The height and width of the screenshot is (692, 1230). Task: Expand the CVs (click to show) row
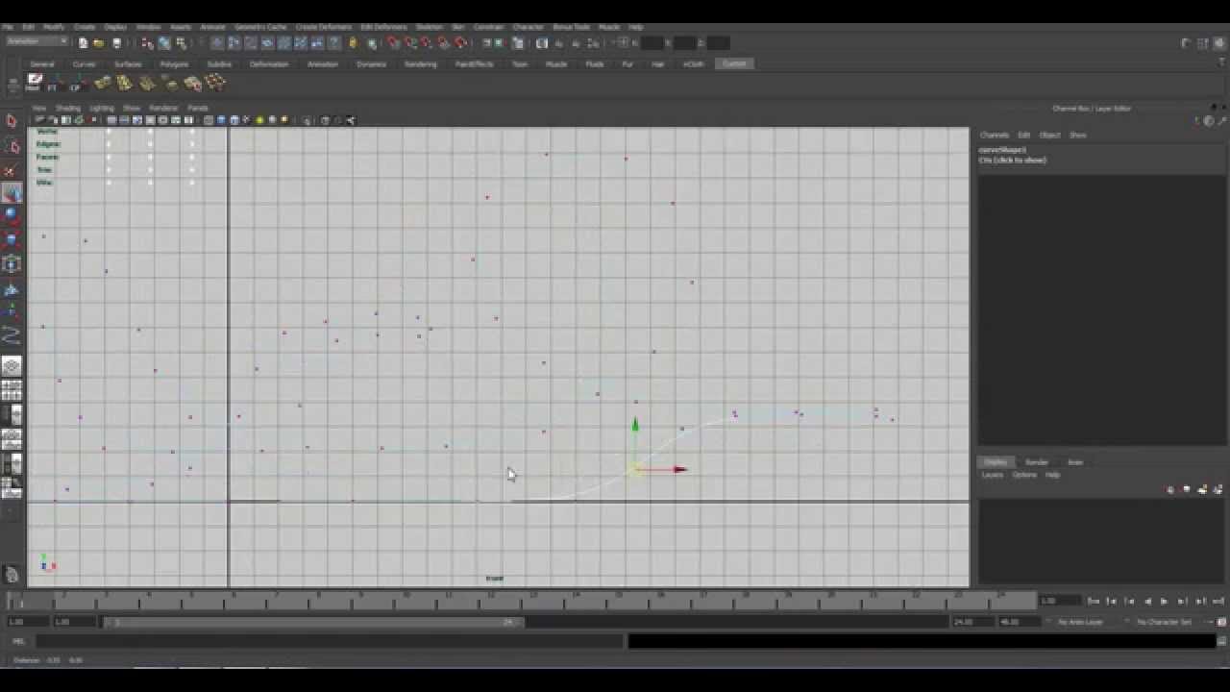click(1012, 161)
